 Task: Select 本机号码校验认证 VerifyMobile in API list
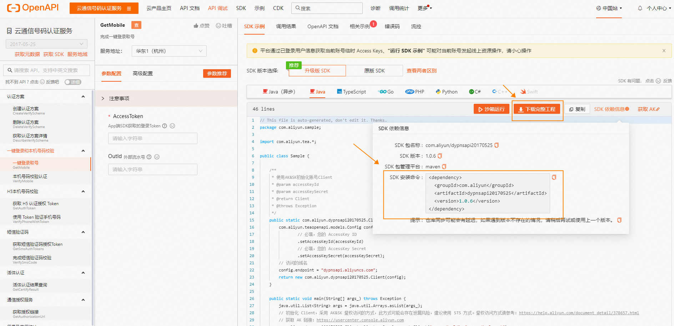pos(45,178)
